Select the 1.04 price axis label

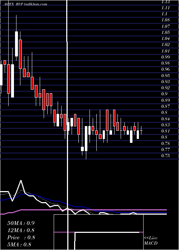point(165,39)
